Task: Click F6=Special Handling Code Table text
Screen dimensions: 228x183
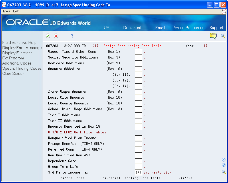Action: 130,178
